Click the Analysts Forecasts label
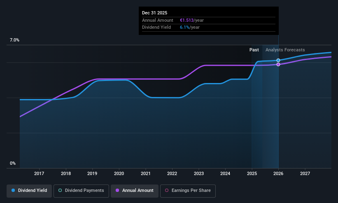The height and width of the screenshot is (203, 338). (x=285, y=50)
